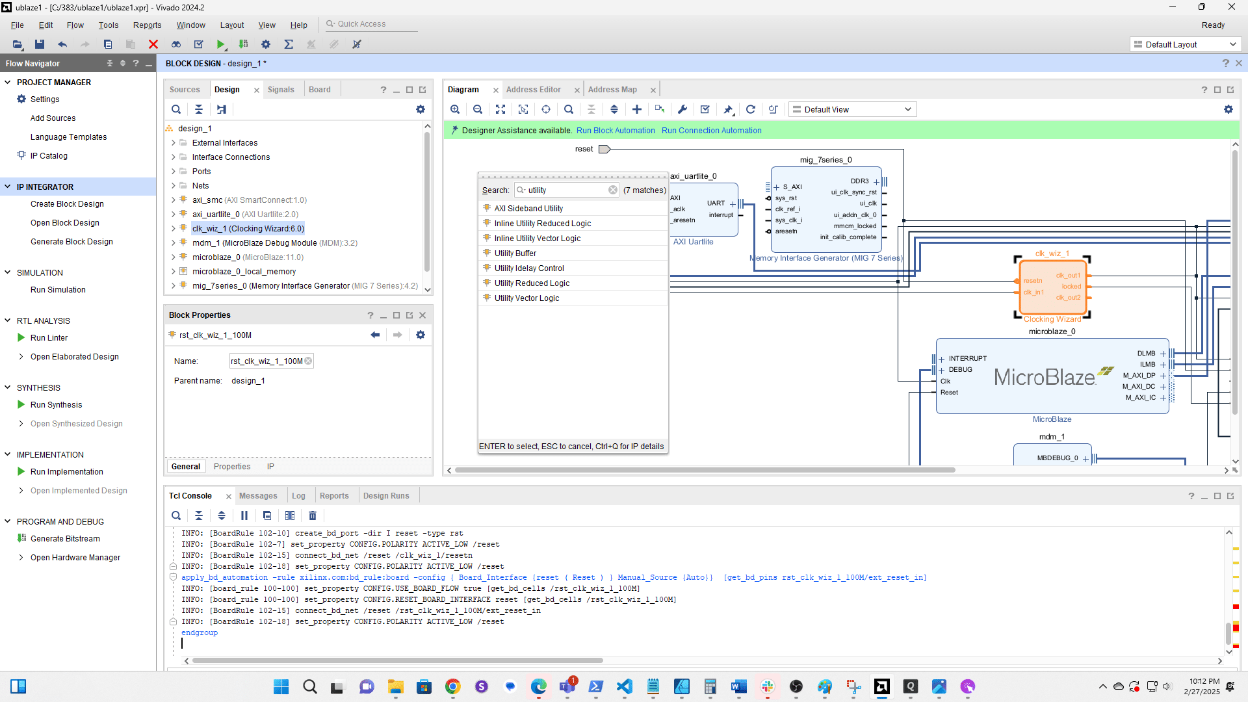Regenerate layout with the refresh icon
1248x702 pixels.
click(751, 109)
